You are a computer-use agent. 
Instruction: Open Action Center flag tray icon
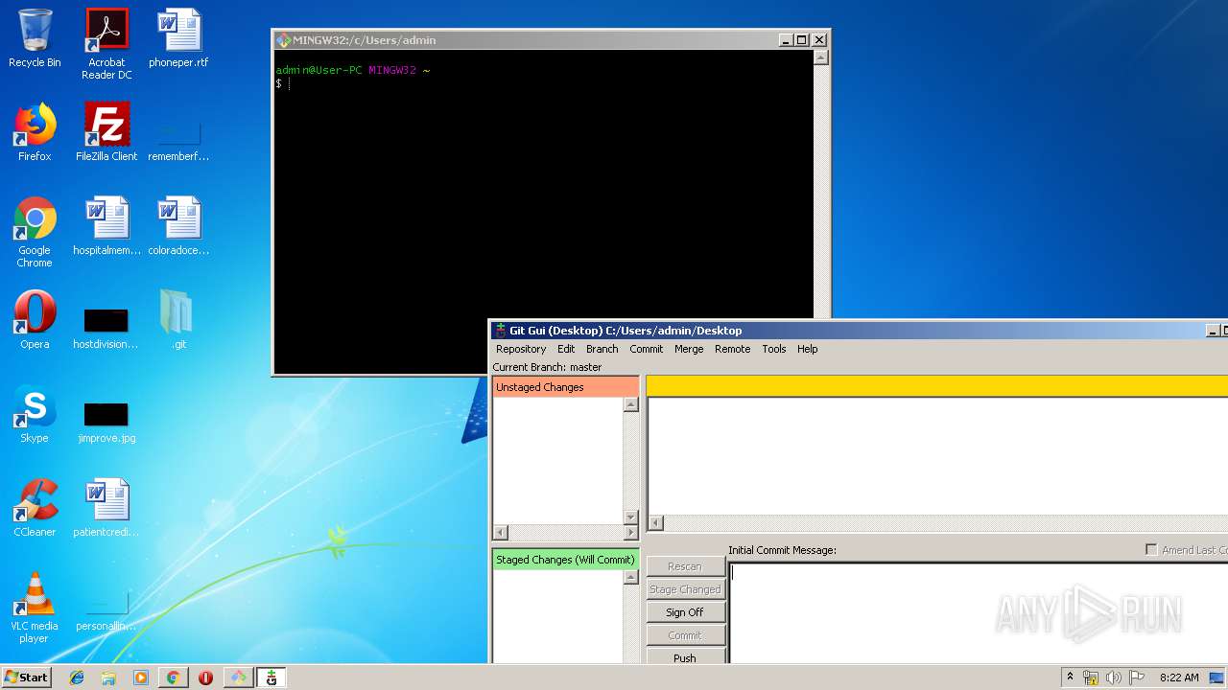coord(1136,678)
